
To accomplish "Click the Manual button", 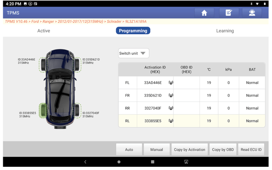I will tap(157, 150).
